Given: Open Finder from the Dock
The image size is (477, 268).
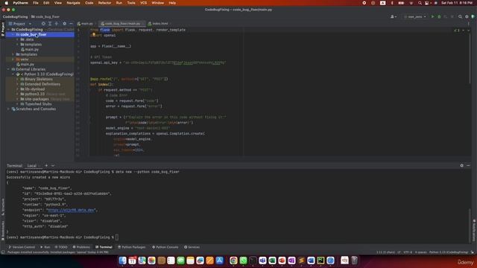Looking at the screenshot, I should (x=122, y=261).
